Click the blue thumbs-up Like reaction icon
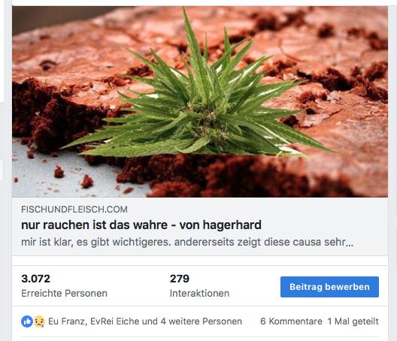Viewport: 397px width, 341px height. pyautogui.click(x=27, y=321)
